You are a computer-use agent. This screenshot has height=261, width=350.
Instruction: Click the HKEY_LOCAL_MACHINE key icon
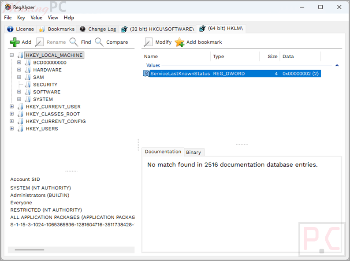coord(20,55)
